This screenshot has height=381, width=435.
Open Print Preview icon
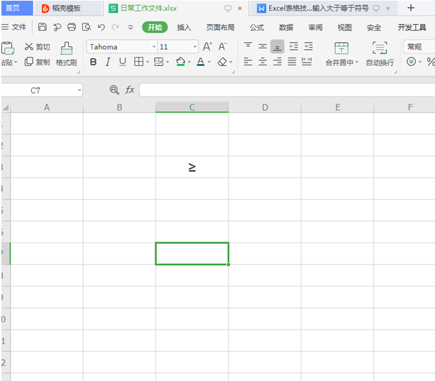click(87, 27)
